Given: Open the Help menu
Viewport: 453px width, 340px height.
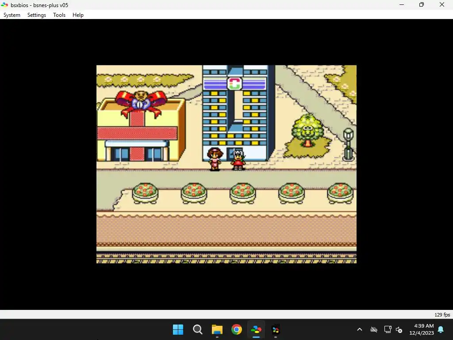Looking at the screenshot, I should click(x=78, y=15).
